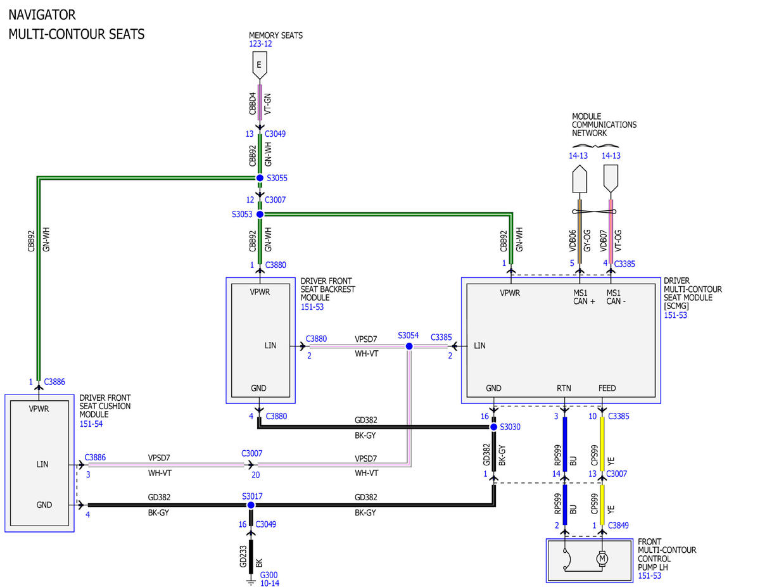
Task: Open the 151-54 cushion module reference
Action: 91,424
